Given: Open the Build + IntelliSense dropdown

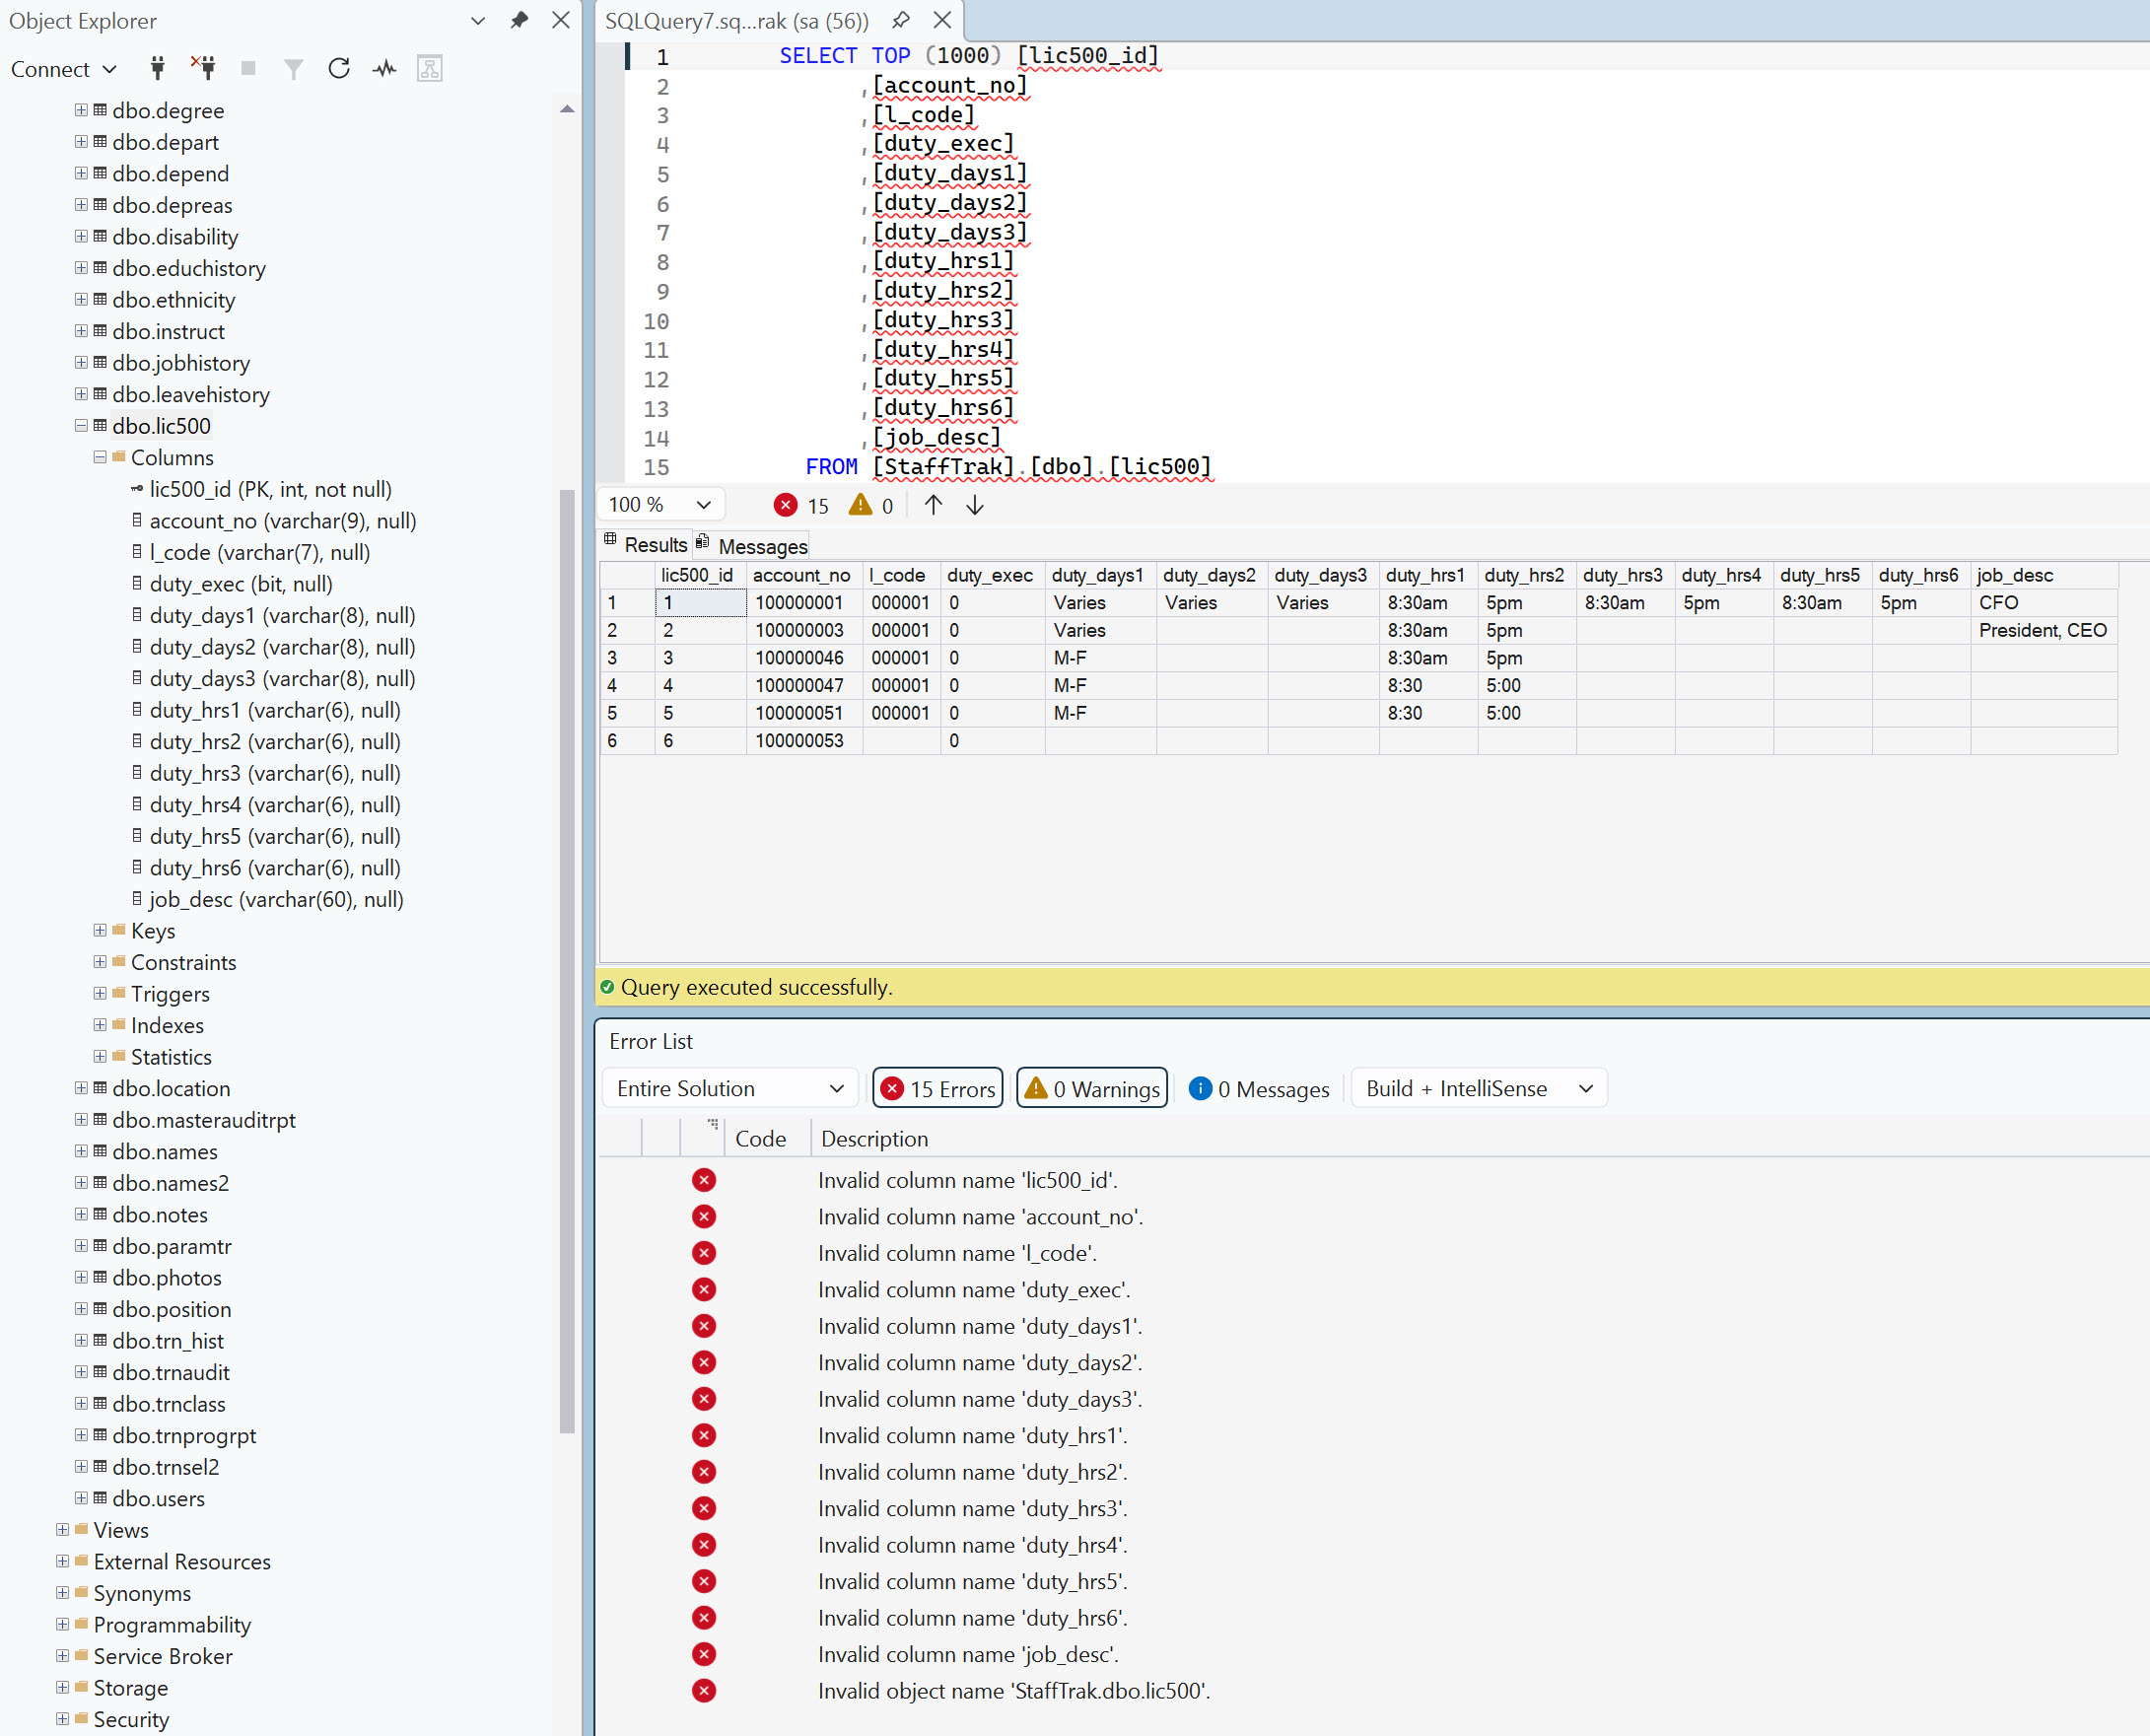Looking at the screenshot, I should click(1479, 1088).
